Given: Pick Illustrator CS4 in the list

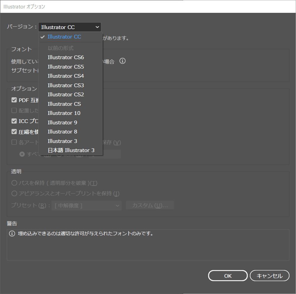Looking at the screenshot, I should [71, 76].
